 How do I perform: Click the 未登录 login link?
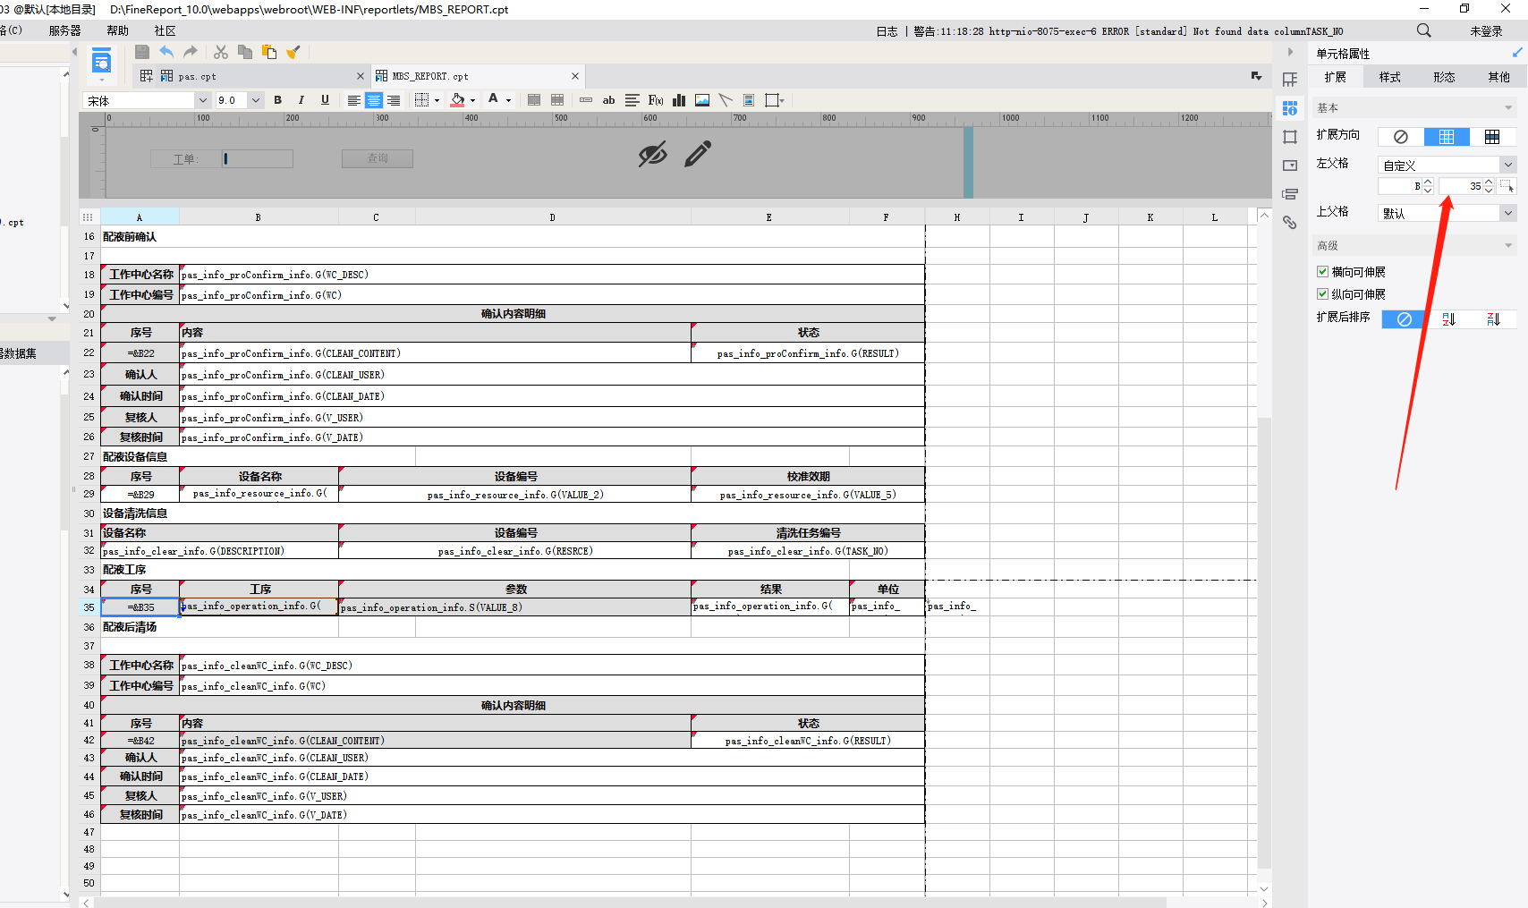1486,30
